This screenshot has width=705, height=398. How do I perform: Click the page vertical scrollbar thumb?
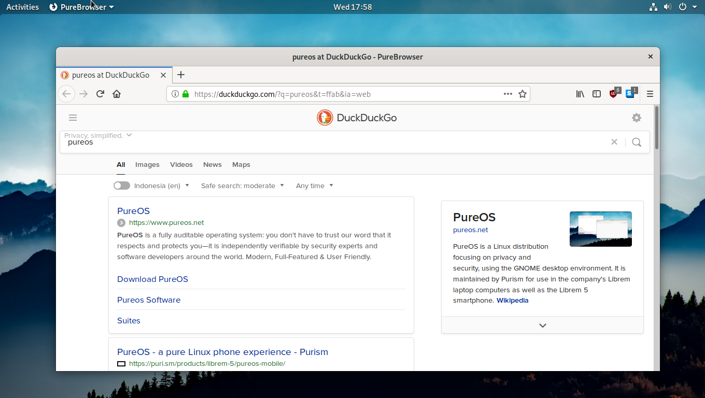[657, 127]
